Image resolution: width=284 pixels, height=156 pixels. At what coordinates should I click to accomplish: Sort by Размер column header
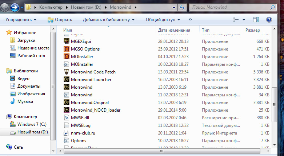click(x=257, y=30)
